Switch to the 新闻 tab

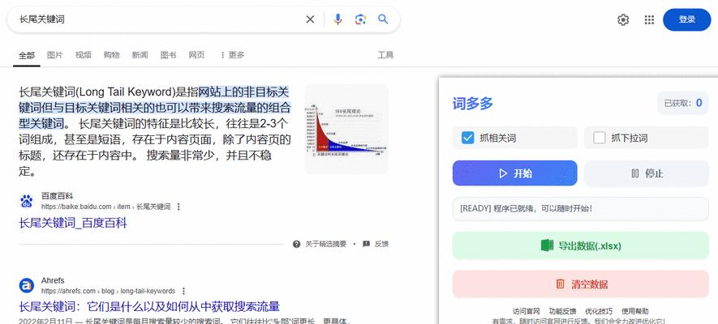[x=140, y=55]
